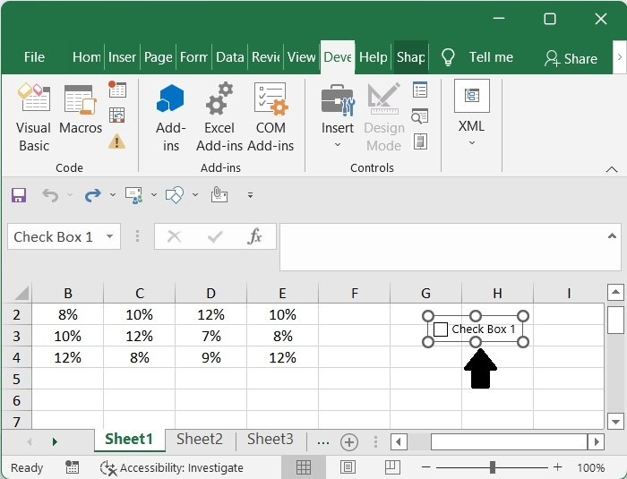Open the Add-ins button
This screenshot has width=627, height=479.
171,117
